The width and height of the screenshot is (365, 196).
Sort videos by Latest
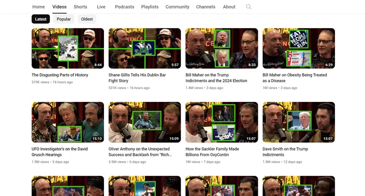(41, 19)
